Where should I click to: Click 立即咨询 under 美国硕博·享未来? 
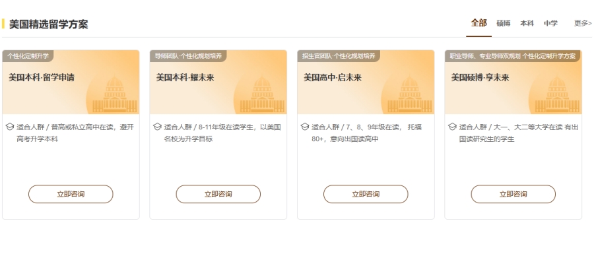point(513,194)
